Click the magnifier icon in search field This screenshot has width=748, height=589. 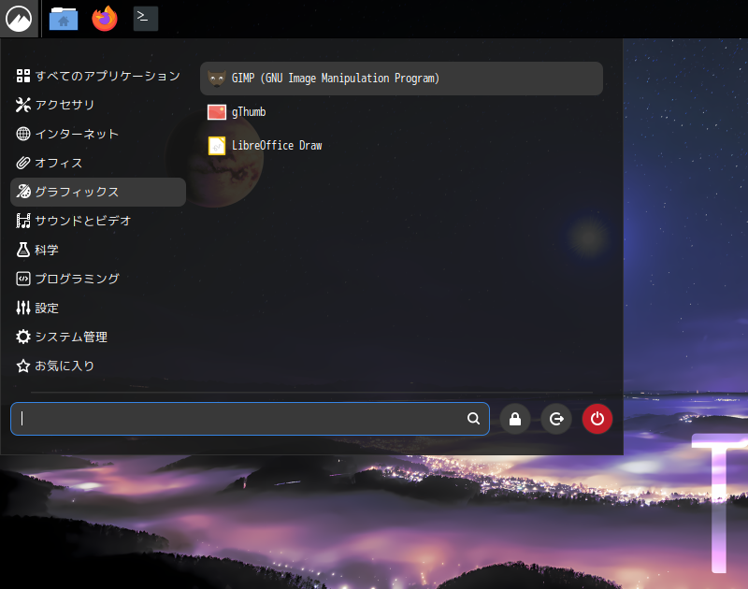473,418
